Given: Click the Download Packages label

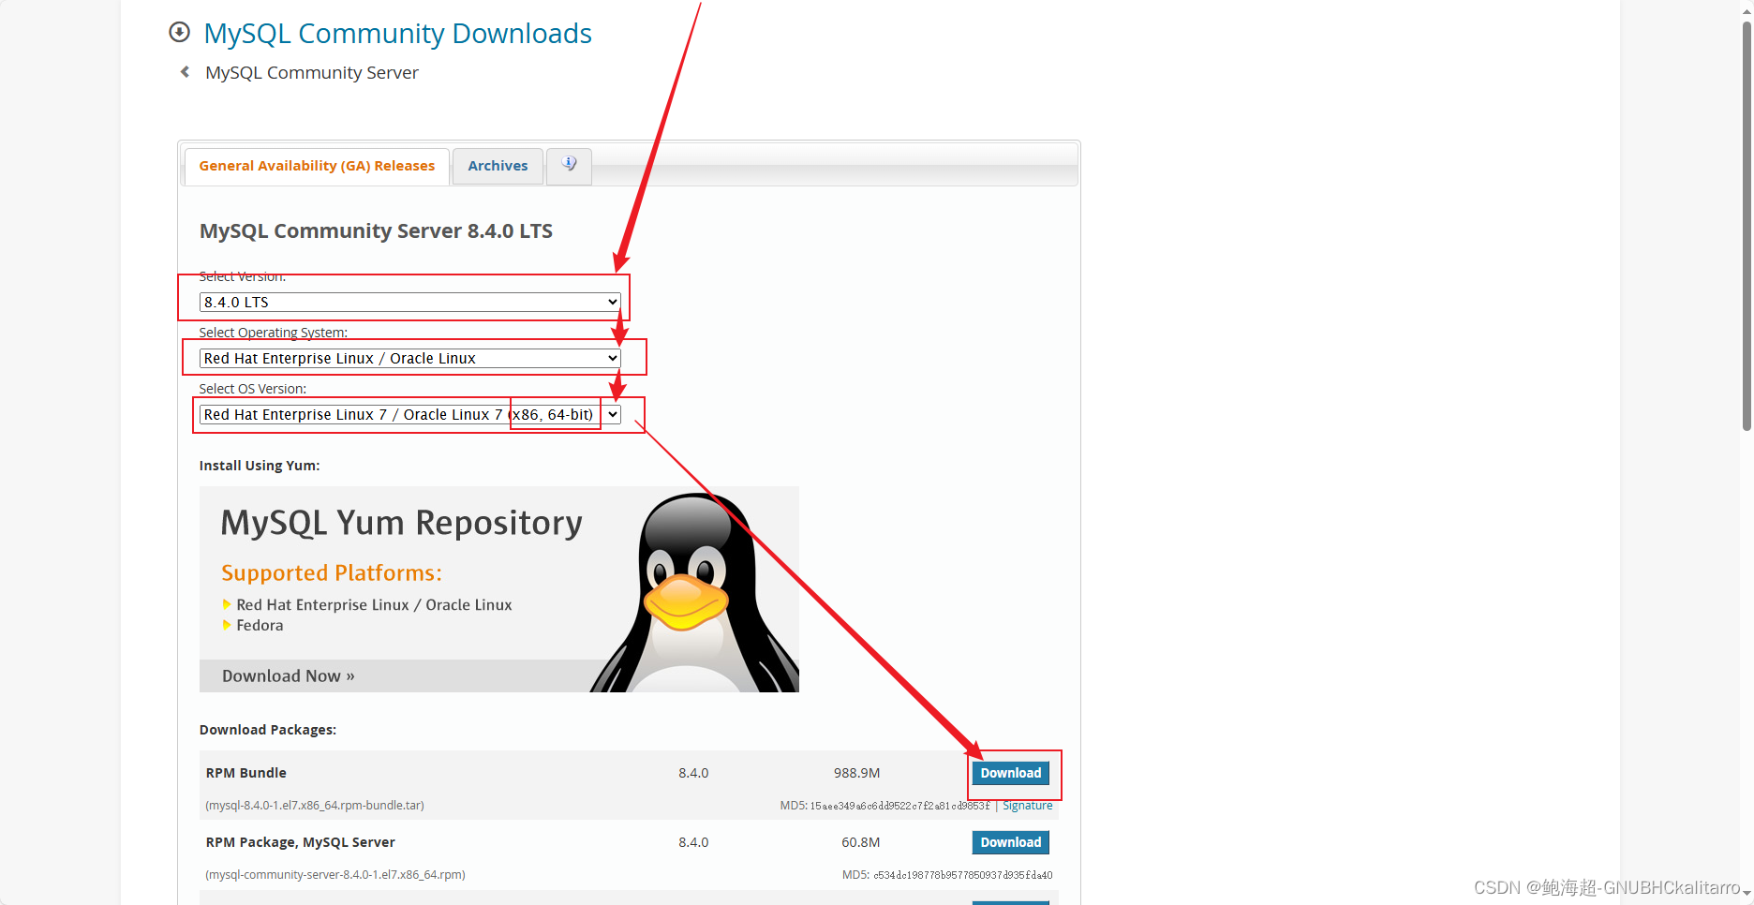Looking at the screenshot, I should click(268, 730).
